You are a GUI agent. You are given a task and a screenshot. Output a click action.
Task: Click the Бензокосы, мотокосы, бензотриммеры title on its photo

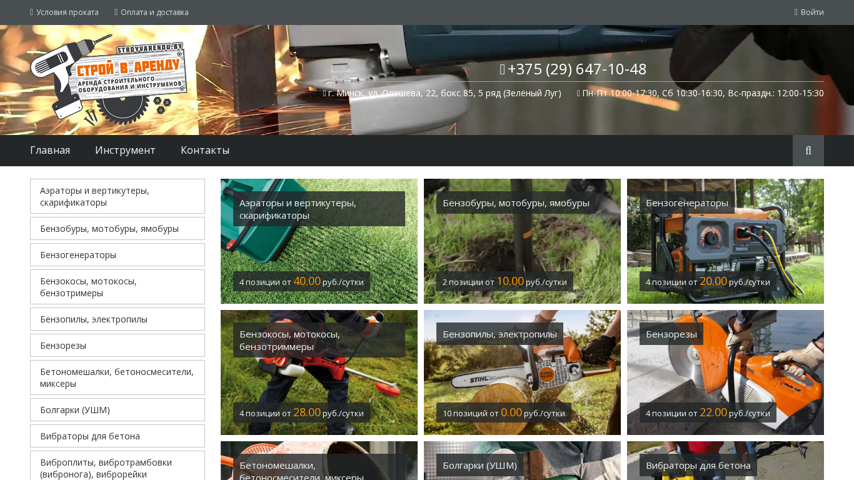319,340
